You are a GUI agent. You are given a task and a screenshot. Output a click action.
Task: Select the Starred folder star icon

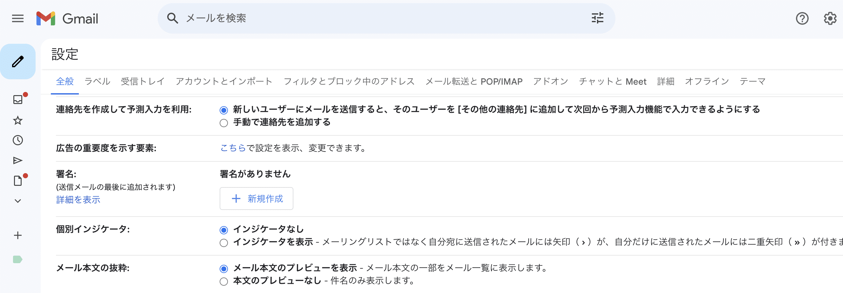pos(17,120)
